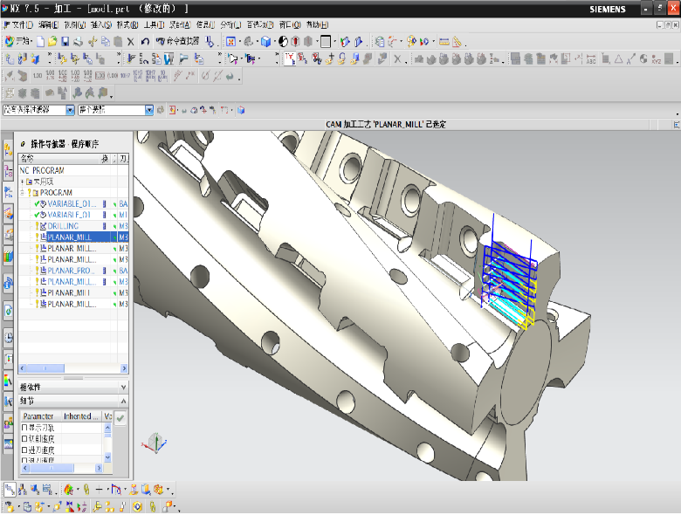Click the Undo arrow in the toolbar
681x515 pixels.
click(145, 41)
